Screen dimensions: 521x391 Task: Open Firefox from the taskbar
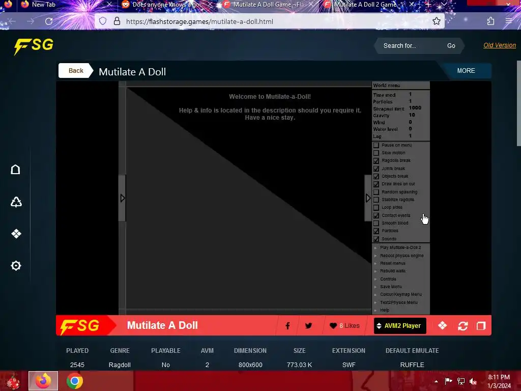pyautogui.click(x=43, y=381)
